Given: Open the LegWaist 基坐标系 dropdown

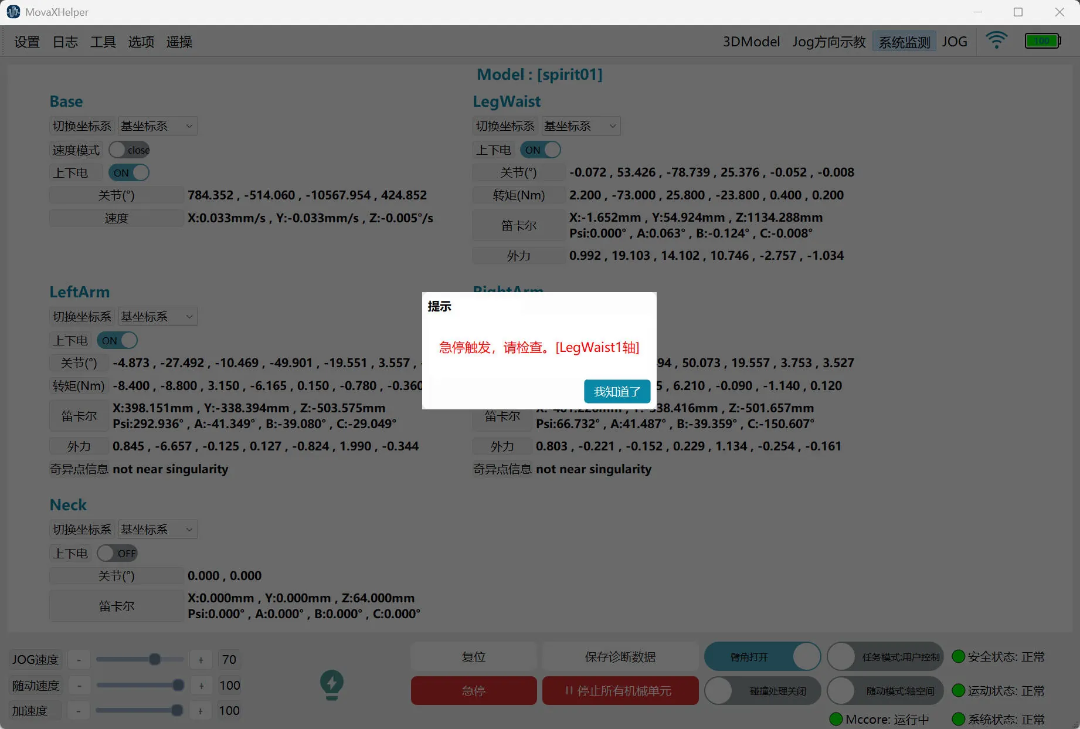Looking at the screenshot, I should coord(580,126).
